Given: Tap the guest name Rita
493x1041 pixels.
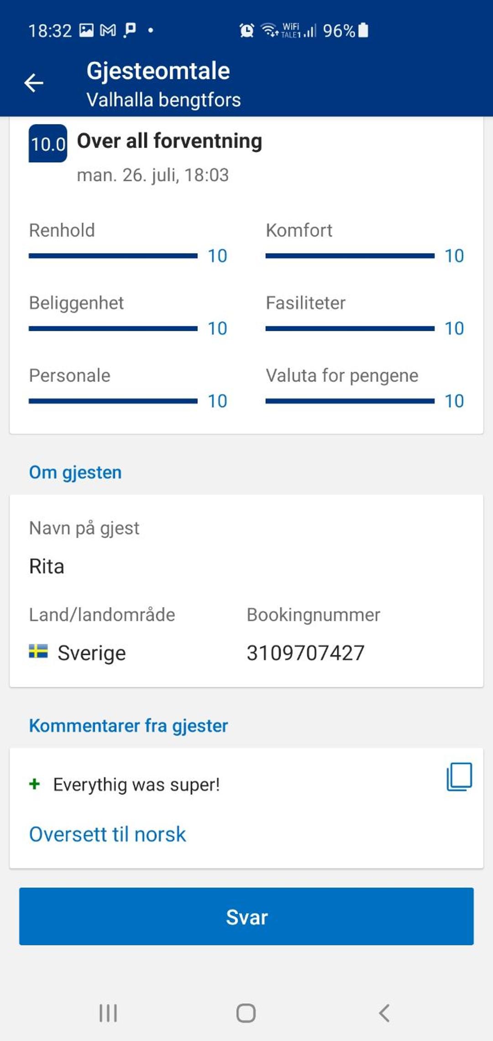Looking at the screenshot, I should (x=47, y=566).
